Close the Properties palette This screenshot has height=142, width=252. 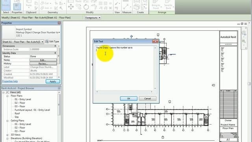[x=59, y=23]
